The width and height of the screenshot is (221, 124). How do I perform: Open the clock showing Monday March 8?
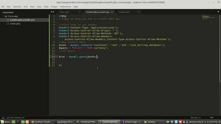click(203, 122)
